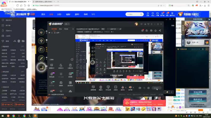Image resolution: width=211 pixels, height=118 pixels.
Task: Click the 修改 button next to stream title
Action: [x=103, y=29]
